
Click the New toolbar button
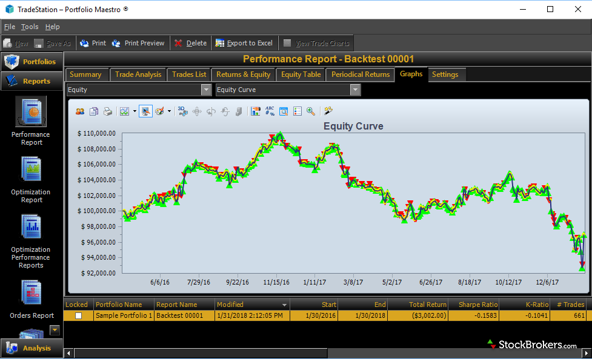click(16, 44)
